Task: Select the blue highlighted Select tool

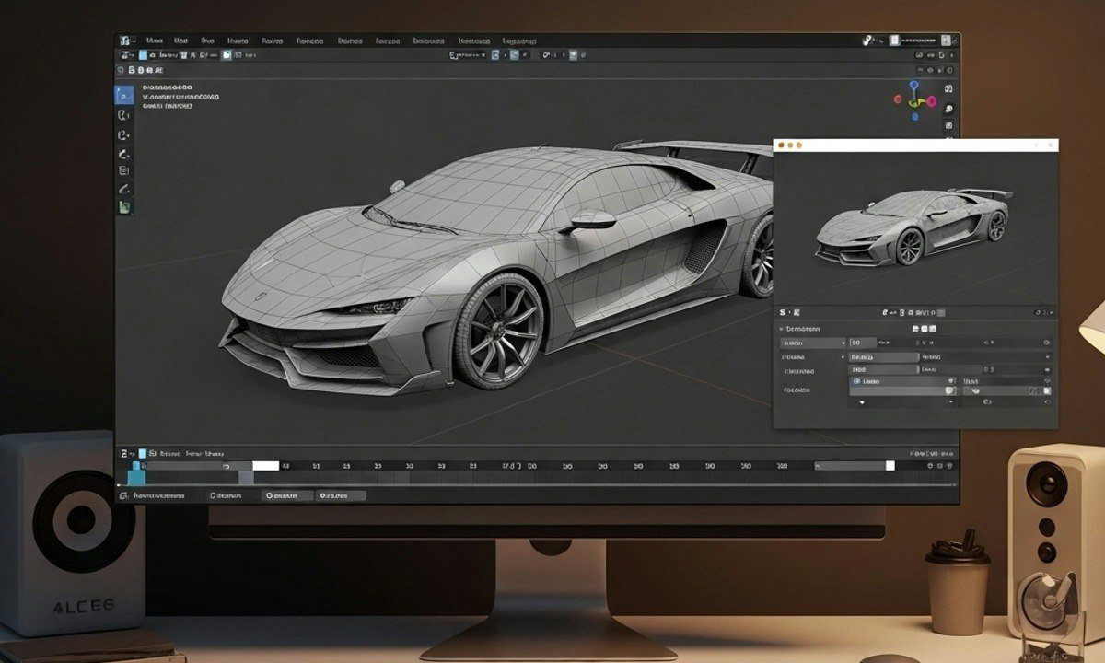Action: point(124,95)
